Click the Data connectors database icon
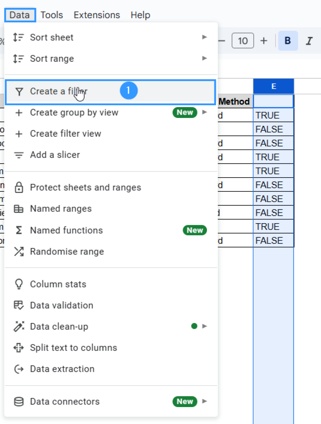The height and width of the screenshot is (424, 321). pyautogui.click(x=19, y=402)
